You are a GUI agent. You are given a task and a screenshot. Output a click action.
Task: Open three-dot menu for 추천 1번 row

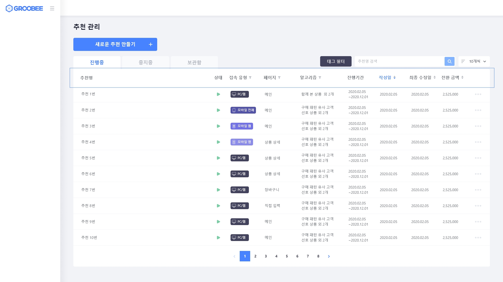click(478, 94)
